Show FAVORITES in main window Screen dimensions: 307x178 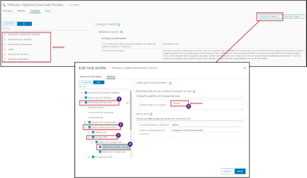(10, 24)
